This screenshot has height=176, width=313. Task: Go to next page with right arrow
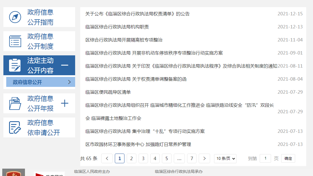click(x=204, y=158)
